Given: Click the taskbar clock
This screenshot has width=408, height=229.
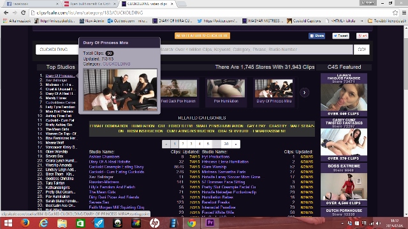Looking at the screenshot, I should click(395, 223).
